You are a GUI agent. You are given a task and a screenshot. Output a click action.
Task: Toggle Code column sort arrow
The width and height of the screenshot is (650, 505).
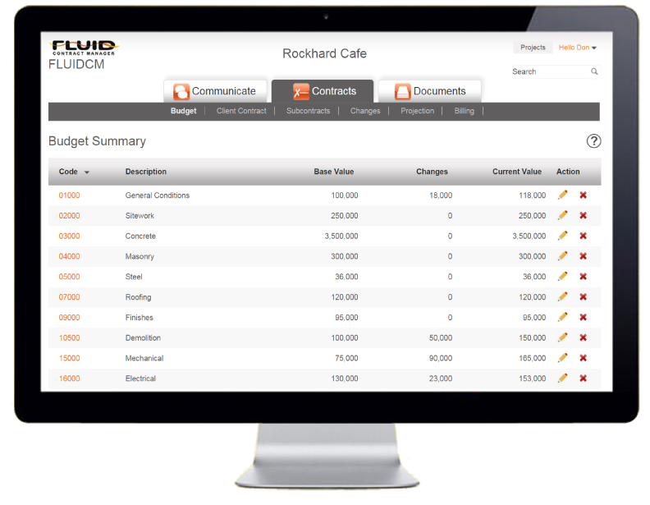87,172
